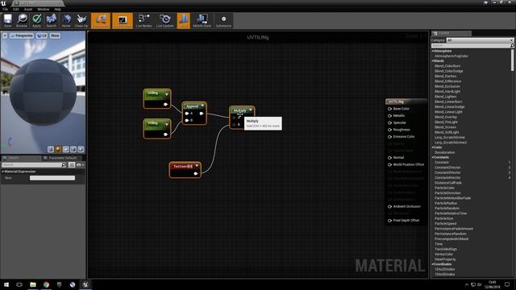Set preview mesh to cube

73,150
